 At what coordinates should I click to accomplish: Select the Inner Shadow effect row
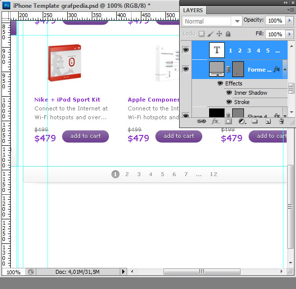[x=250, y=93]
